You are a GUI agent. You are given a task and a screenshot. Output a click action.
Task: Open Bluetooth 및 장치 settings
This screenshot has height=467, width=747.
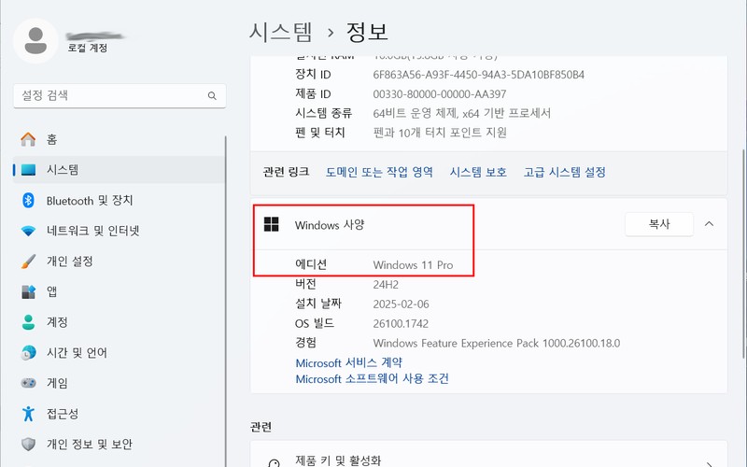[x=119, y=200]
